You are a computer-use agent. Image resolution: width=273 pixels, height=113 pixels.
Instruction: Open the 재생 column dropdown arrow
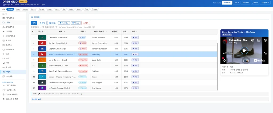pos(137,32)
